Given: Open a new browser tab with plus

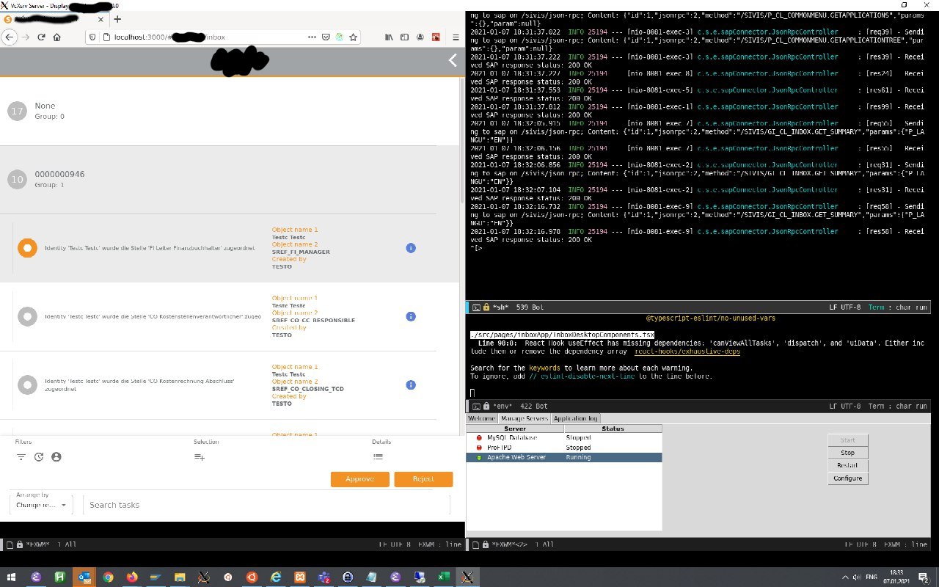Looking at the screenshot, I should (117, 19).
